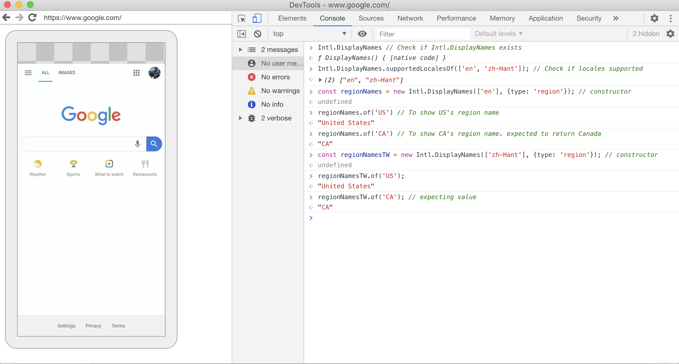Viewport: 679px width, 364px height.
Task: Click the Google apps grid icon
Action: click(x=136, y=73)
